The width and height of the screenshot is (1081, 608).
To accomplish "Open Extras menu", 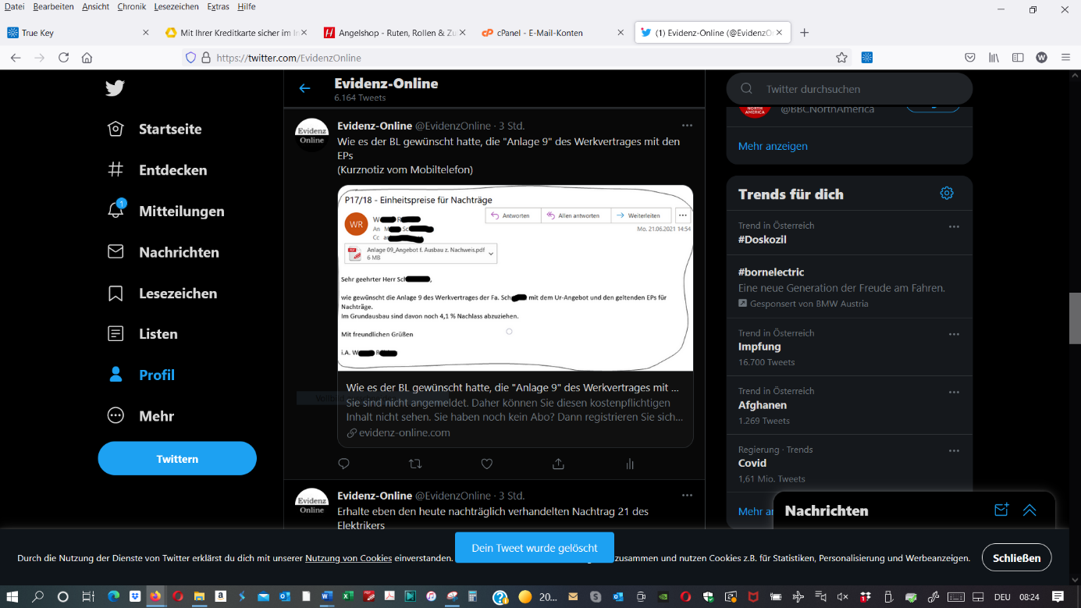I will tap(219, 6).
